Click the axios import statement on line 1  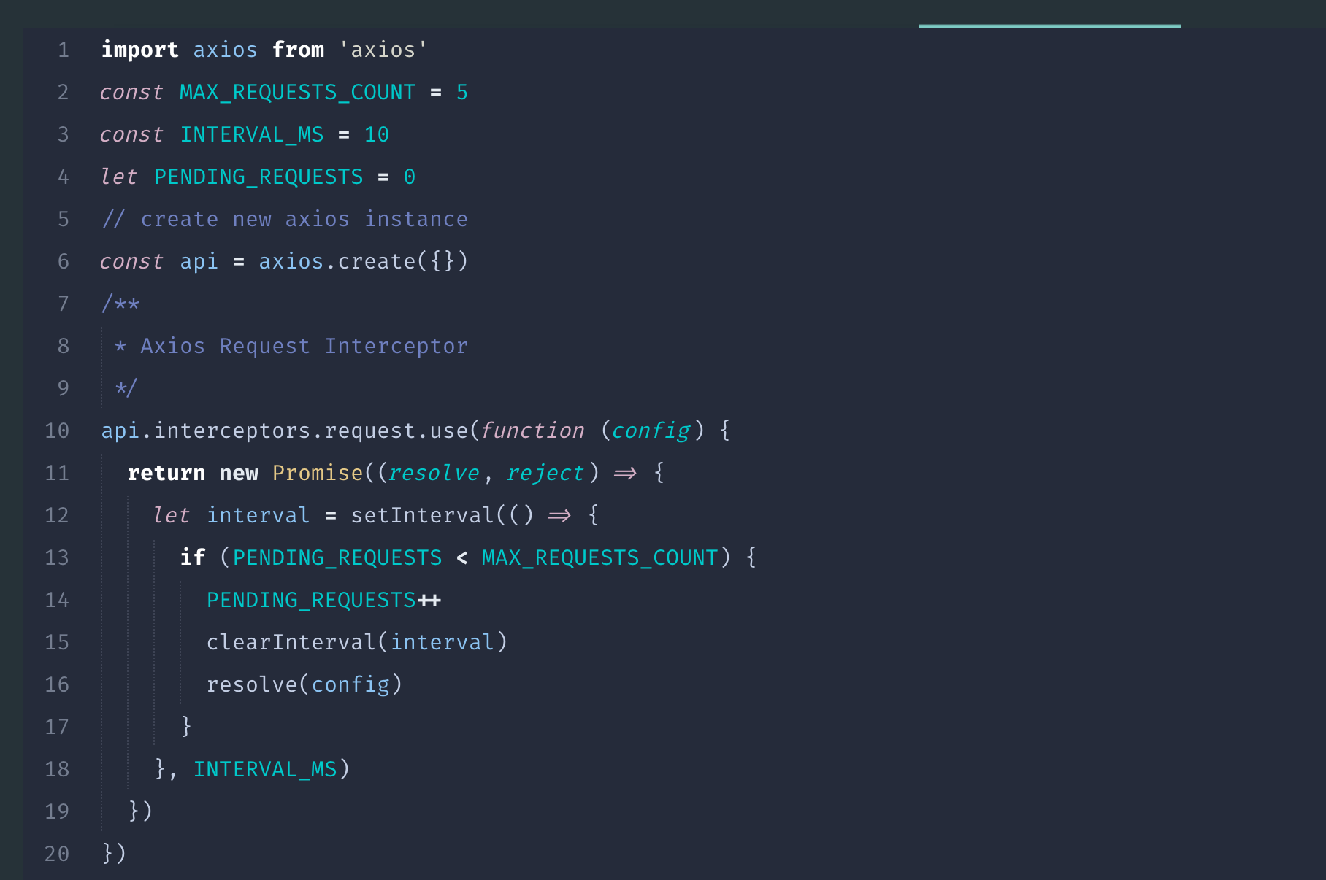click(x=263, y=50)
